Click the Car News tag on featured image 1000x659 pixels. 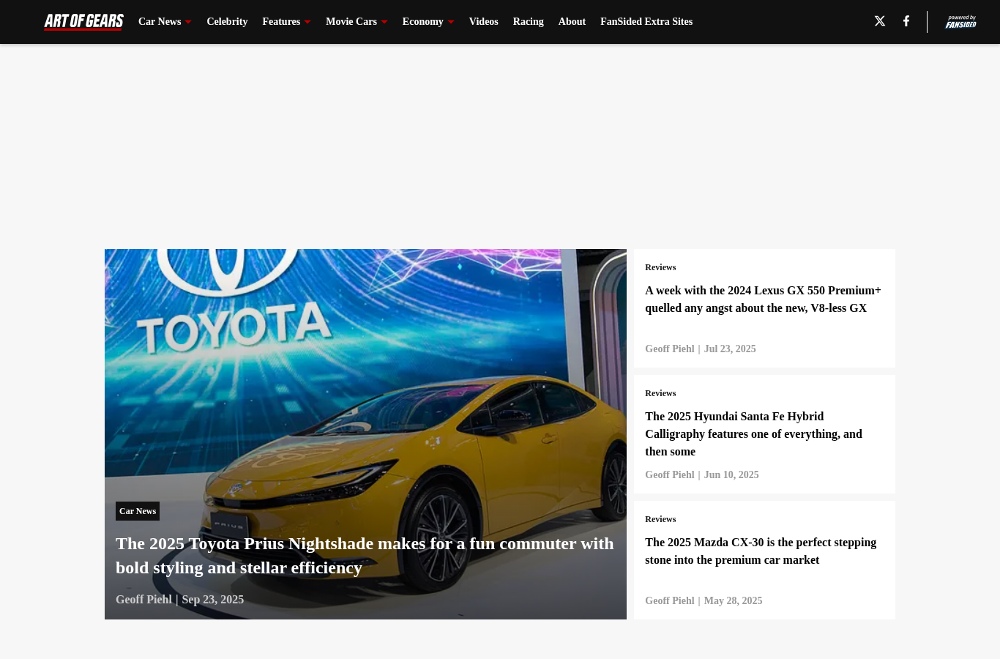click(x=138, y=511)
